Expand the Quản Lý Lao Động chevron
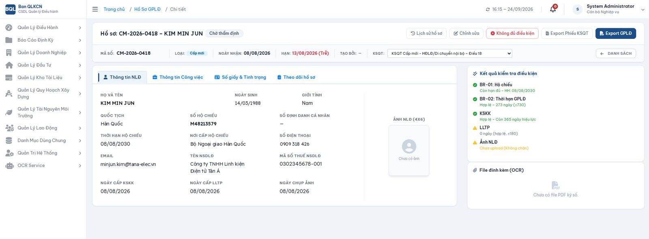 pos(80,128)
